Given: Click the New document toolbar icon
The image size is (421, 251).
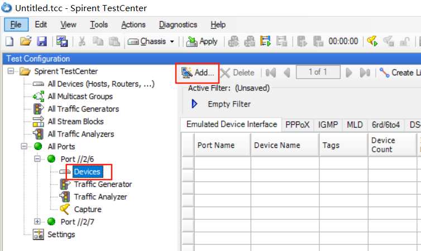Looking at the screenshot, I should [x=9, y=42].
